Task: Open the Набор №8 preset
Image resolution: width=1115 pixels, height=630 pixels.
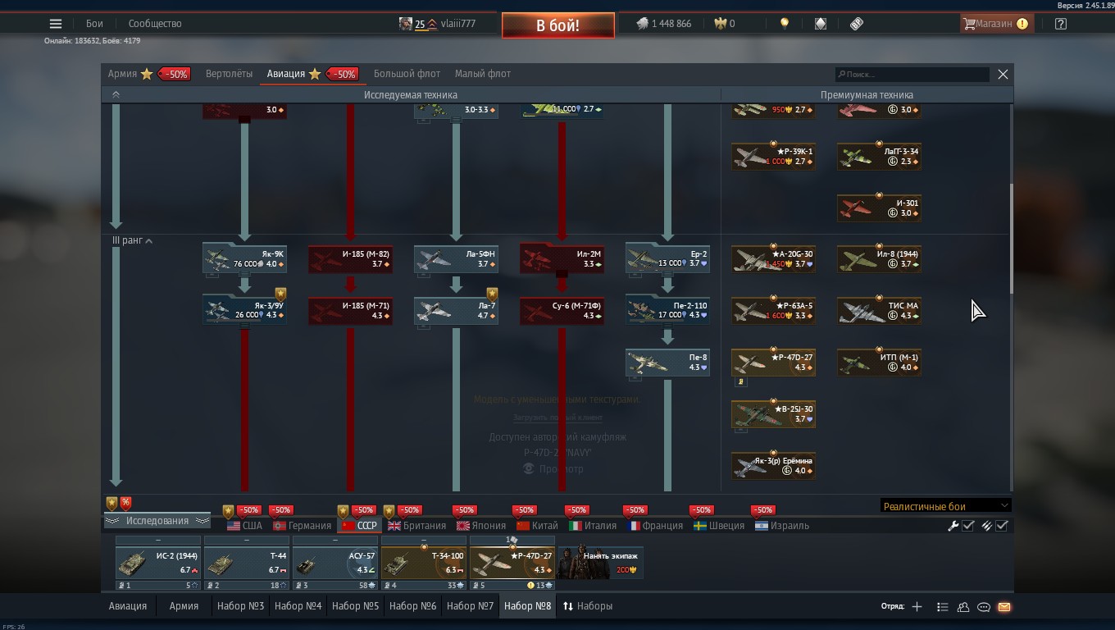Action: click(527, 606)
